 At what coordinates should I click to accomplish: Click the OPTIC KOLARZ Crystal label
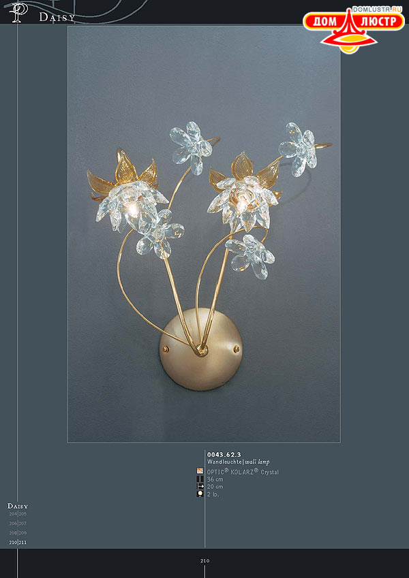(x=243, y=472)
